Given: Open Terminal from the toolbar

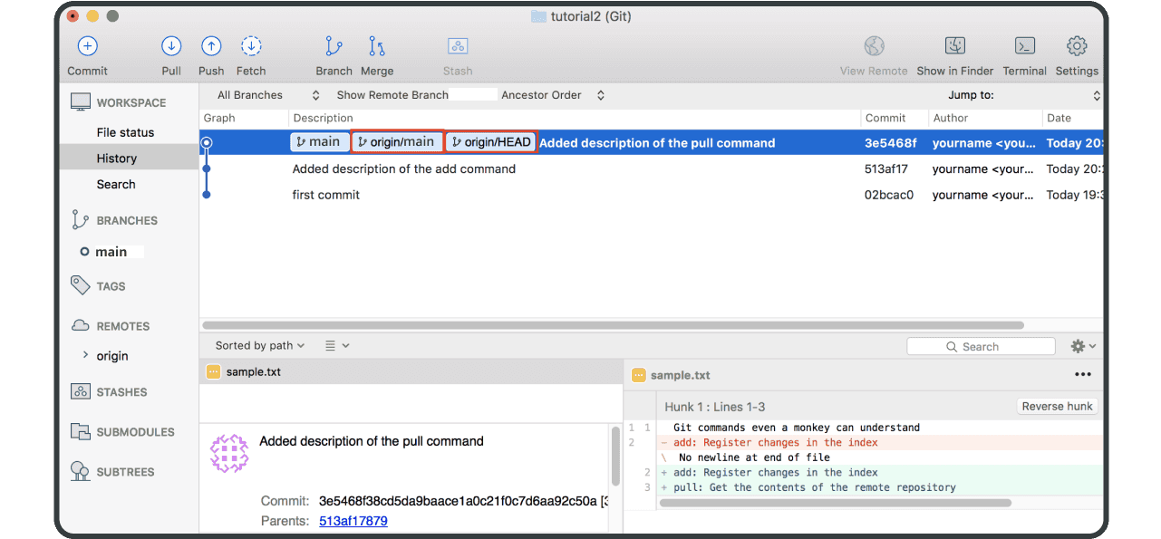Looking at the screenshot, I should tap(1024, 46).
